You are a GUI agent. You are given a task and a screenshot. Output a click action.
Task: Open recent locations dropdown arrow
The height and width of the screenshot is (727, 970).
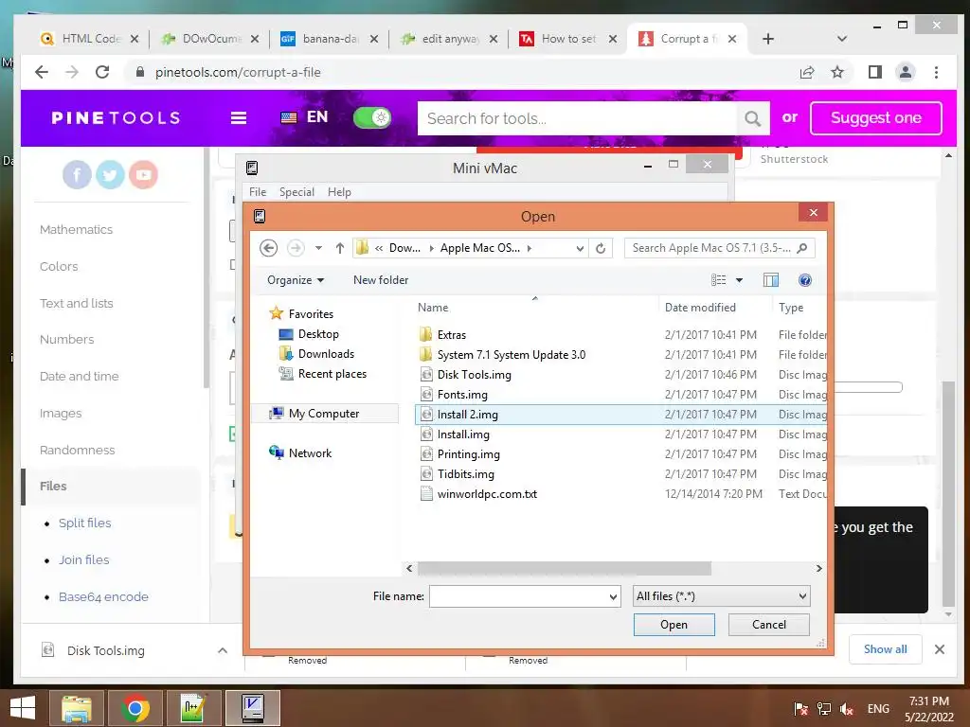(318, 248)
